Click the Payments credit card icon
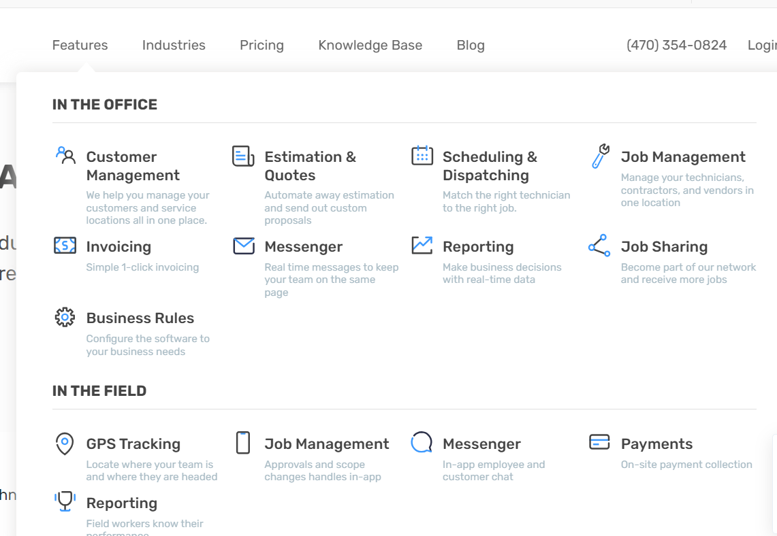Viewport: 777px width, 536px height. [599, 442]
